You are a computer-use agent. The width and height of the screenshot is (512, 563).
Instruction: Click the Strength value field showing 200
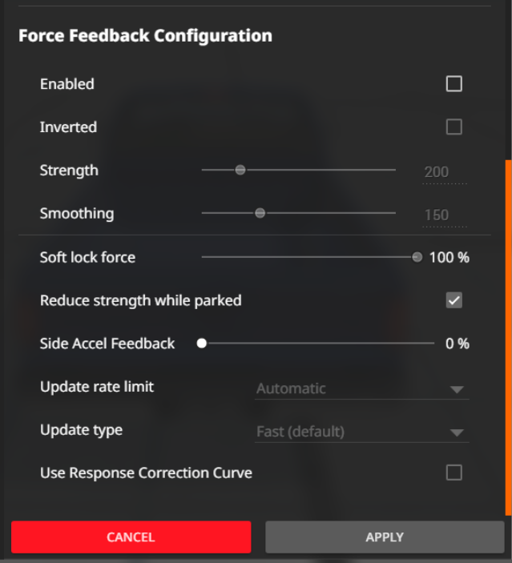[437, 171]
